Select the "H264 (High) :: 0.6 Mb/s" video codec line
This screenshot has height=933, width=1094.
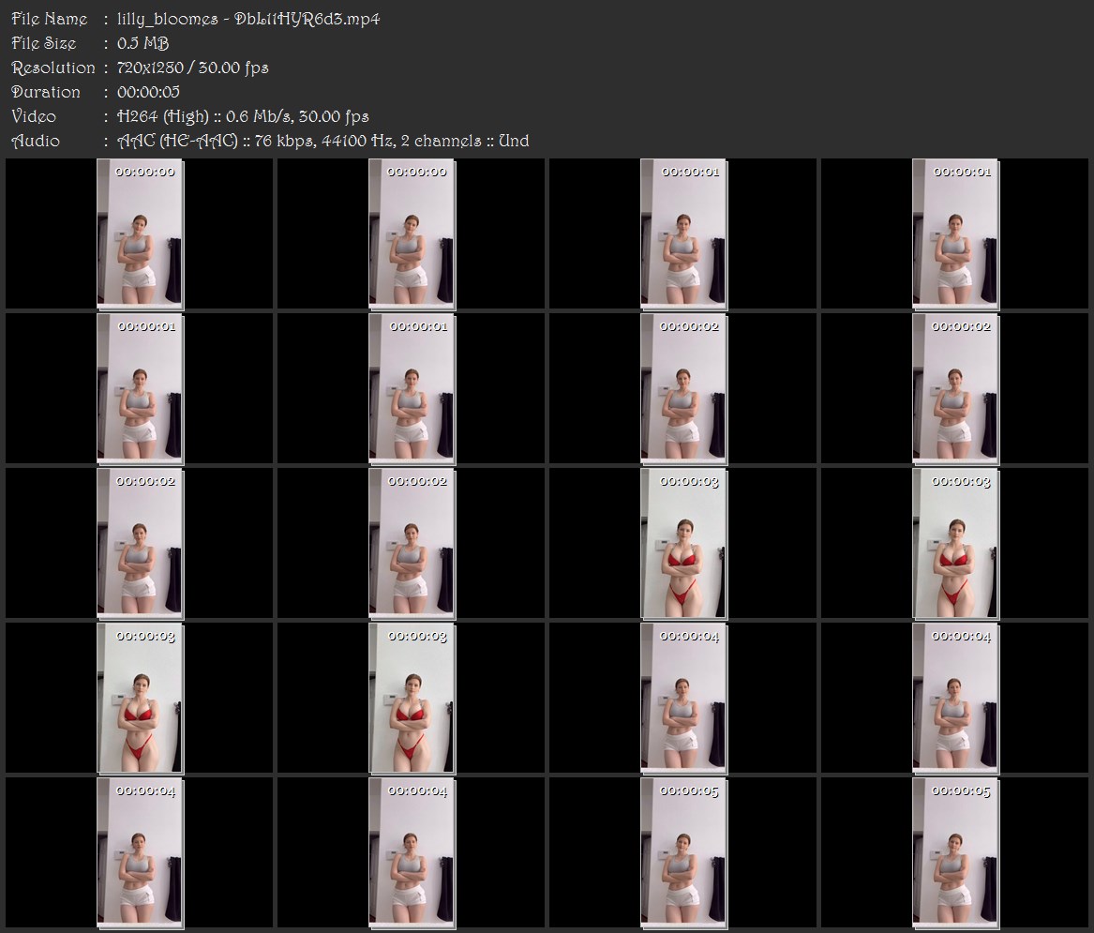tap(243, 116)
